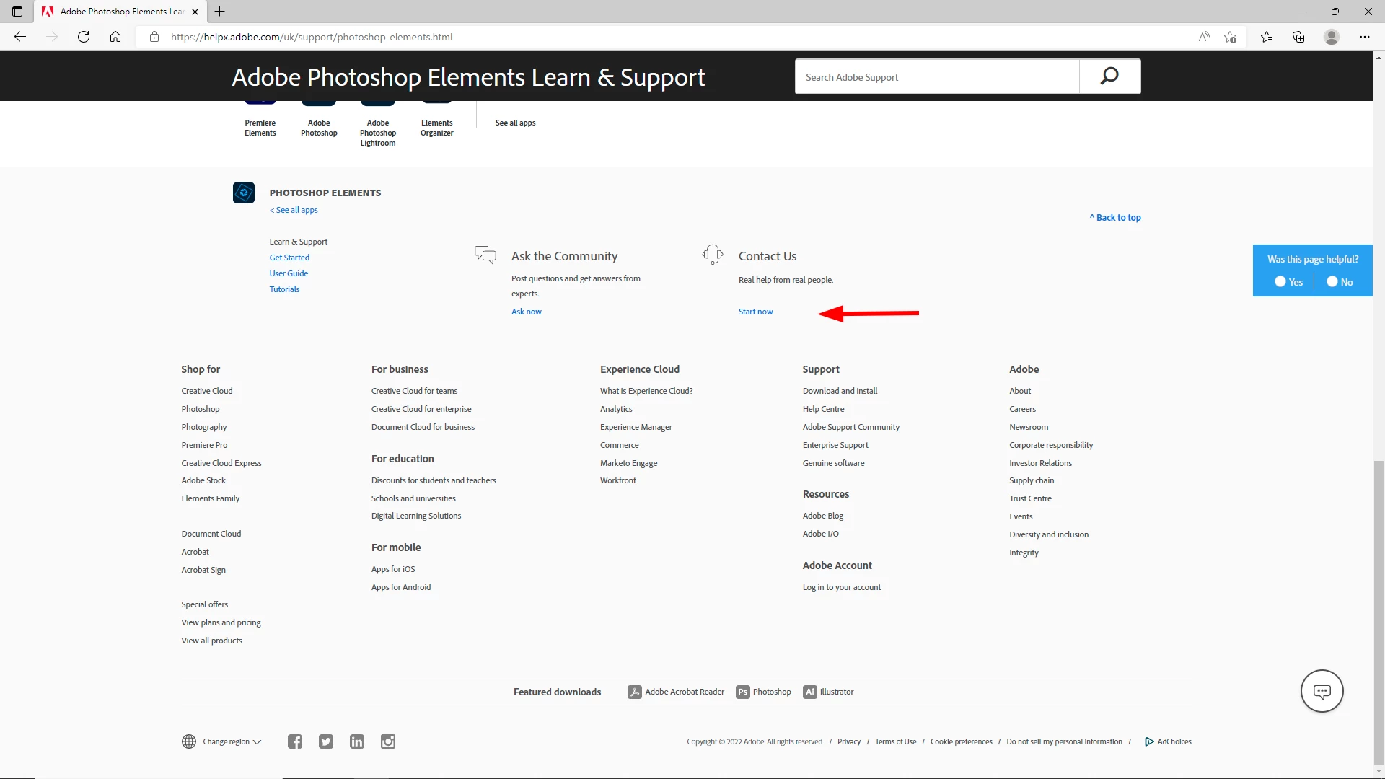Click the Search Adobe Support field
Viewport: 1385px width, 779px height.
point(936,77)
